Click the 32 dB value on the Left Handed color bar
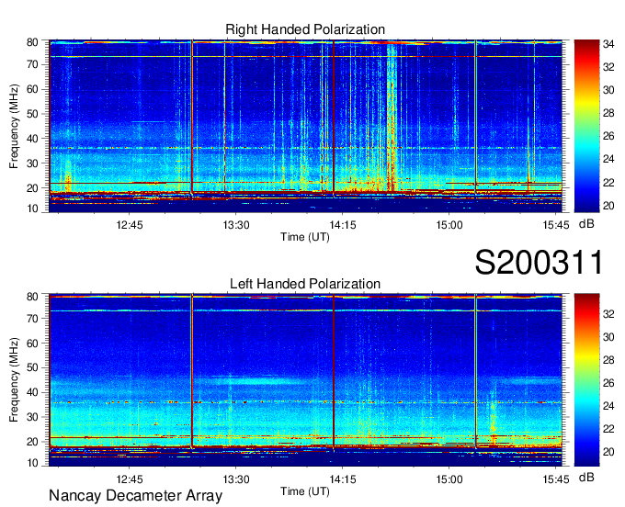This screenshot has width=625, height=507. pos(608,314)
